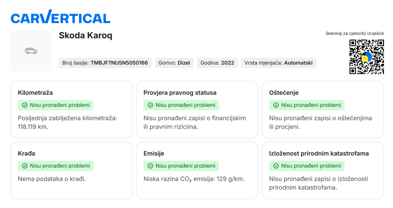Select the Broj šasije VIN tag

coord(105,63)
